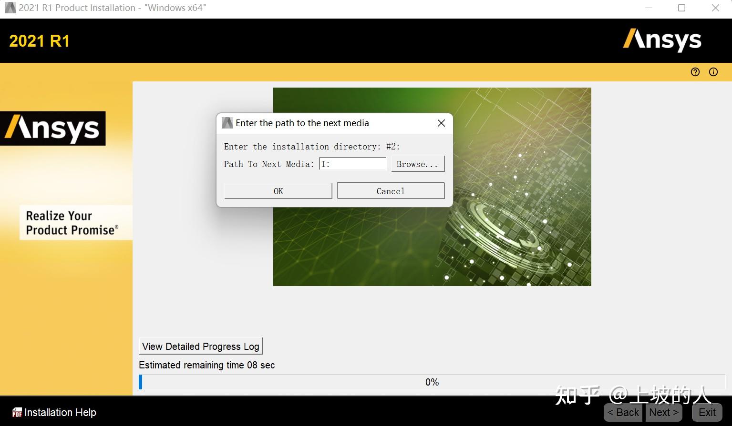Click inside the Path To Next Media field

(353, 164)
